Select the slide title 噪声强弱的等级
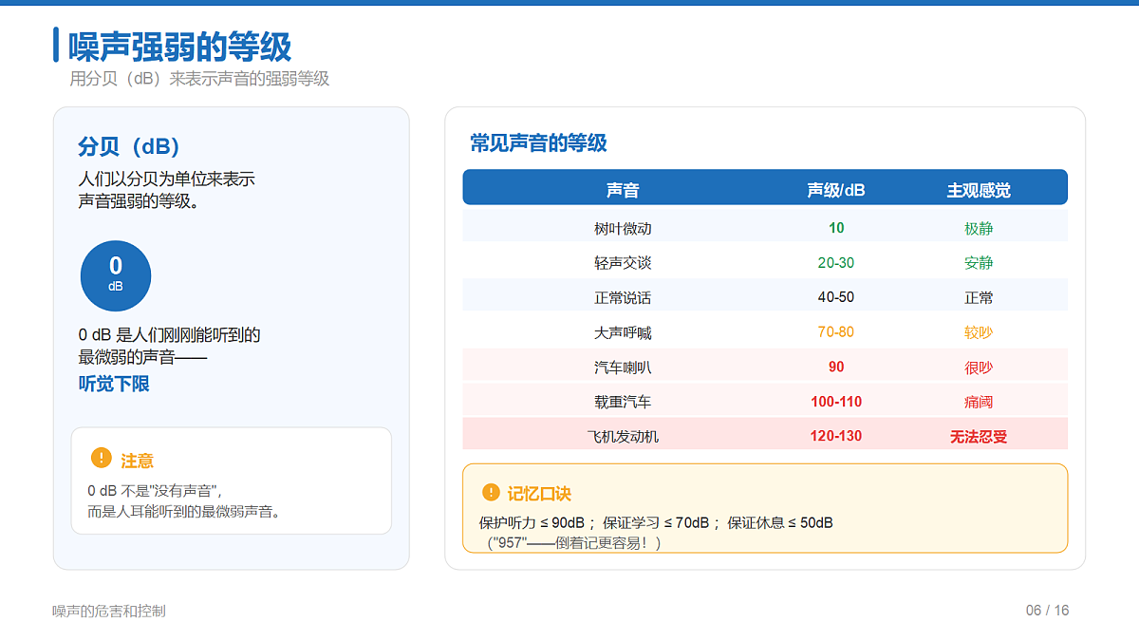Image resolution: width=1139 pixels, height=641 pixels. pos(179,46)
